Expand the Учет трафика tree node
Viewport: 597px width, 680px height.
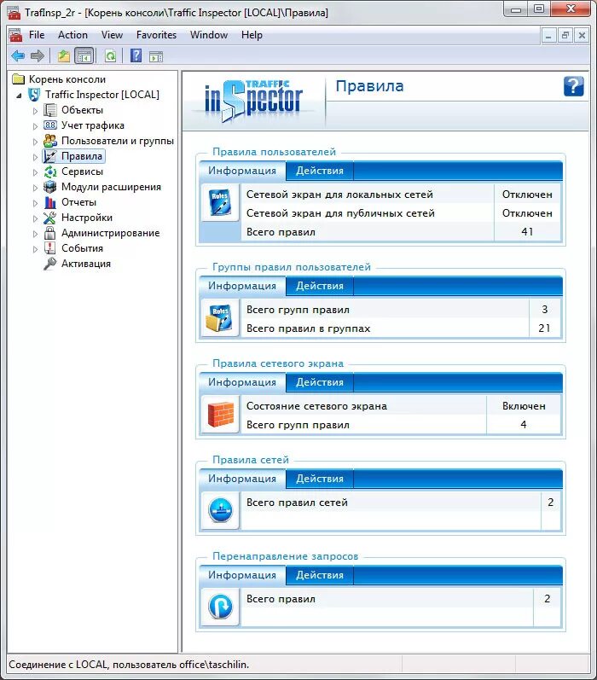(35, 126)
